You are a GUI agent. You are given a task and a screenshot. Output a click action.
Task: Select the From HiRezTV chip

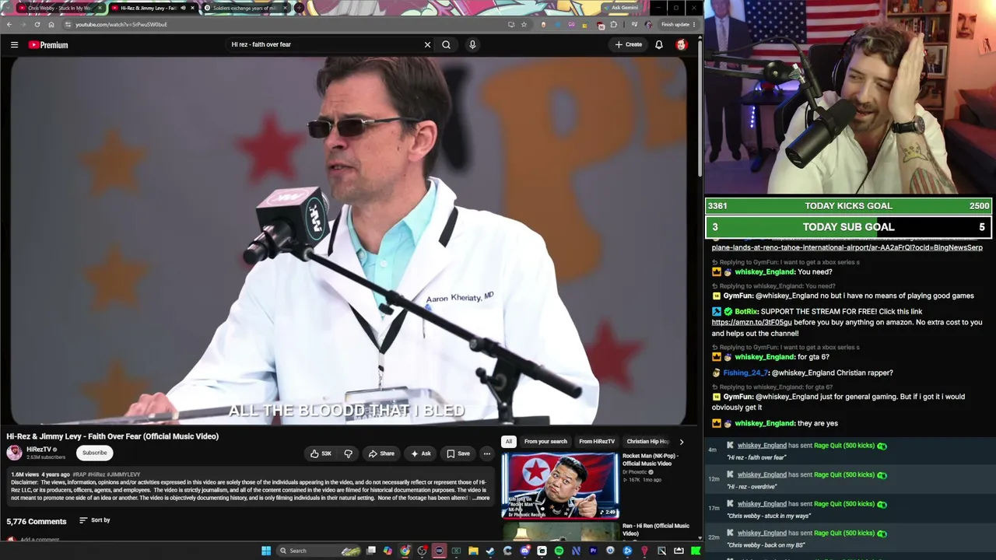pyautogui.click(x=597, y=442)
